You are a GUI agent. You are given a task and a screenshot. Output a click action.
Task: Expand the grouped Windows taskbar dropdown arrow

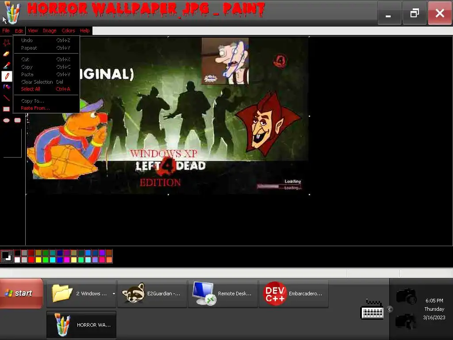114,294
